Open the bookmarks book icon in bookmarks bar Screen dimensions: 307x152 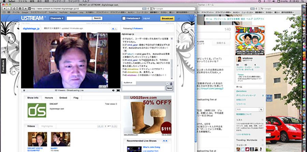[x=4, y=12]
